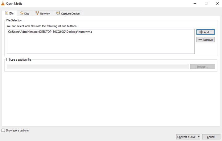Viewport: 222px width, 141px height.
Task: Open the Disc tab
Action: point(24,14)
